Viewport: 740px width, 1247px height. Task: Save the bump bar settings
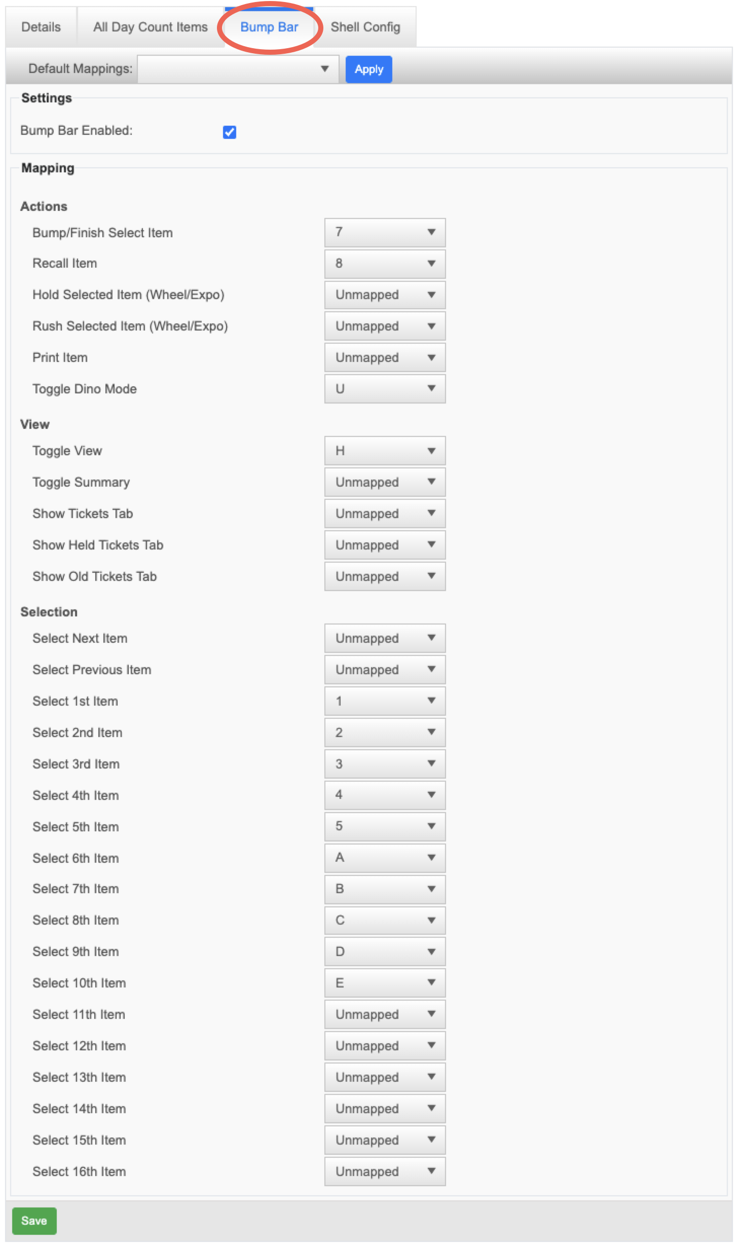[34, 1221]
